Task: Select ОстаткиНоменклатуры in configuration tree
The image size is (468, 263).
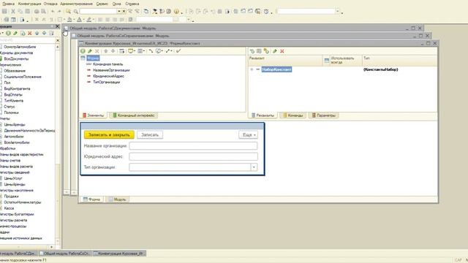Action: click(x=23, y=202)
